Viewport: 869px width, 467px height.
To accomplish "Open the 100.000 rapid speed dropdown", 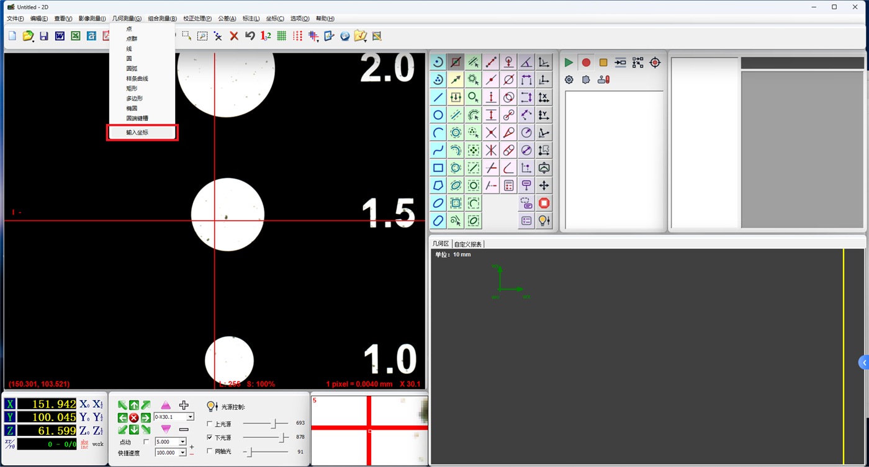I will pos(182,453).
